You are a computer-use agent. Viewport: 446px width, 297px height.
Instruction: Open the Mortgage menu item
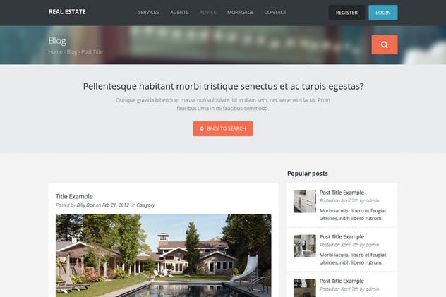(x=241, y=12)
